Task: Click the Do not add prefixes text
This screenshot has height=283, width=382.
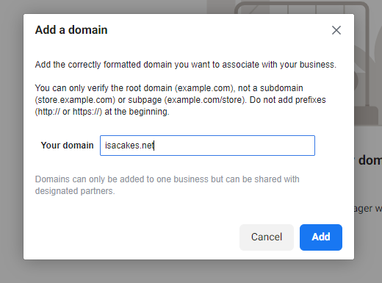Action: click(x=288, y=100)
